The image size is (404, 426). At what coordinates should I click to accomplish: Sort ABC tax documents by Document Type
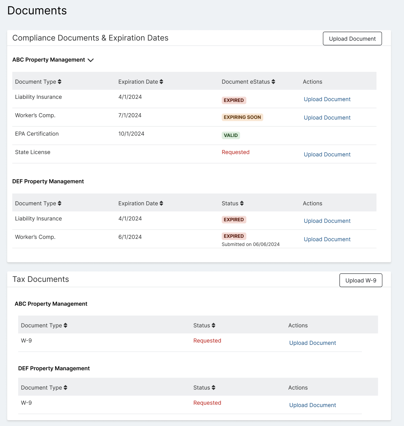pyautogui.click(x=65, y=326)
